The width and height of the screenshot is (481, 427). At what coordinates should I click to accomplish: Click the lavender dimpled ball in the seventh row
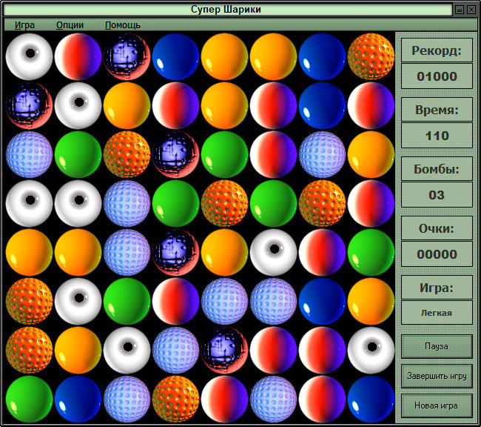point(176,350)
